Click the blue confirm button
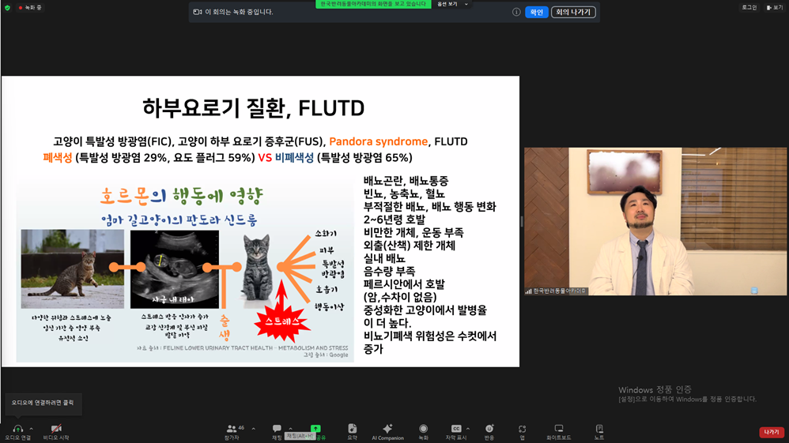The width and height of the screenshot is (789, 443). tap(536, 12)
